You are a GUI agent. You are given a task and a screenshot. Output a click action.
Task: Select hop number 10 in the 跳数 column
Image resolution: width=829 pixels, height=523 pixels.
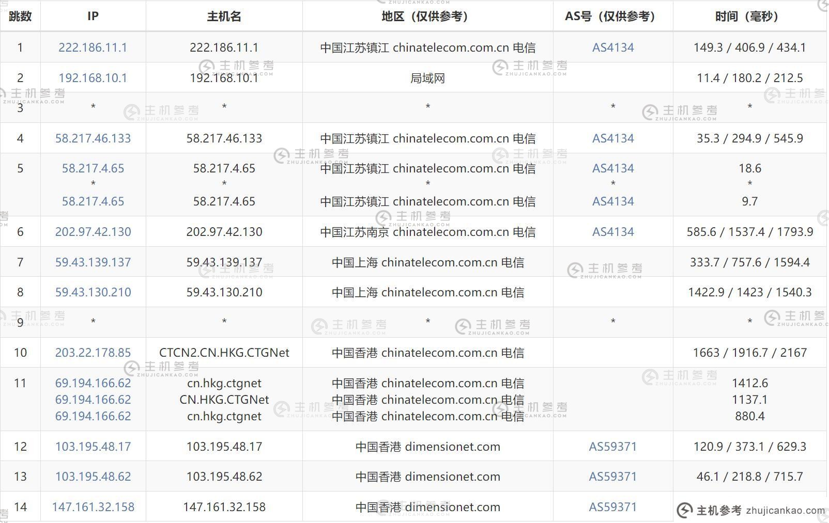pyautogui.click(x=20, y=353)
